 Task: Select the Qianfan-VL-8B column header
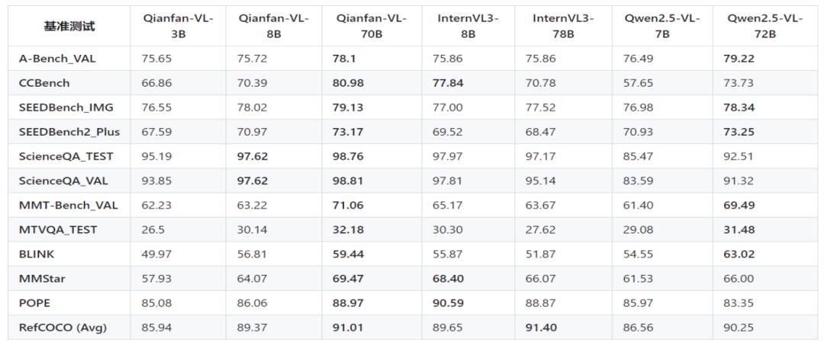click(273, 26)
